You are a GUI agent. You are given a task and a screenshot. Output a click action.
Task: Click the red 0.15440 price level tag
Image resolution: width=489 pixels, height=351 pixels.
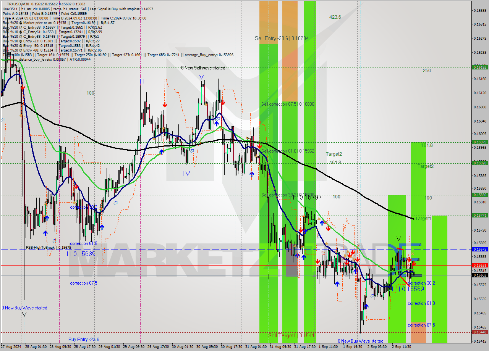(481, 332)
